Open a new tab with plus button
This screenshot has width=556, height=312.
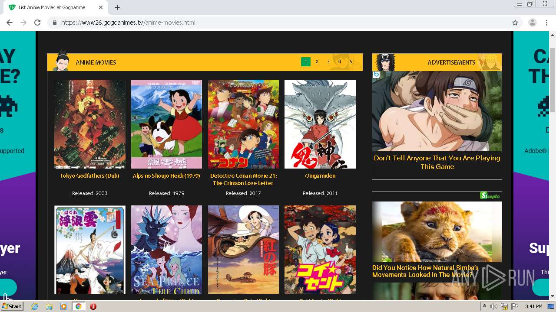click(x=117, y=7)
